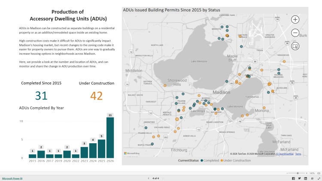Select the 2020 bar in the chart

(67, 154)
